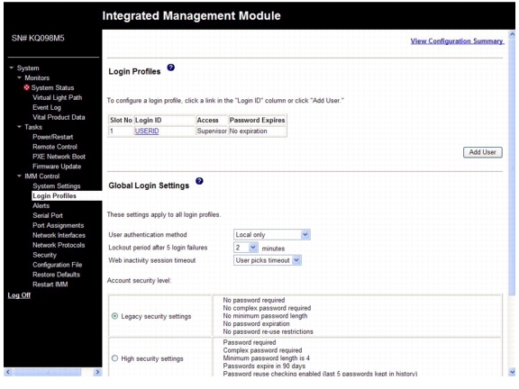Open Configuration File page
519x389 pixels.
pos(58,265)
